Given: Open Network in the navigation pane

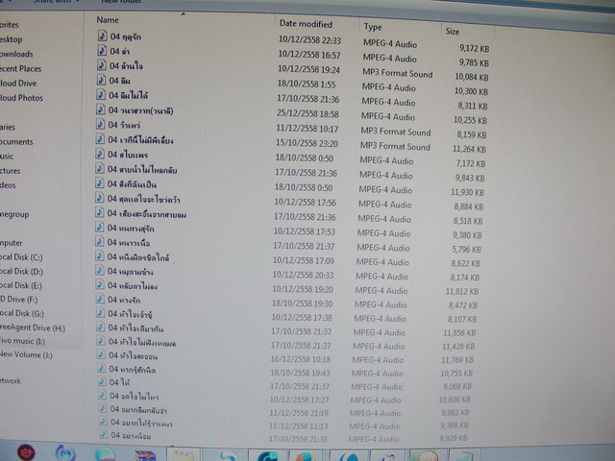Looking at the screenshot, I should click(11, 380).
